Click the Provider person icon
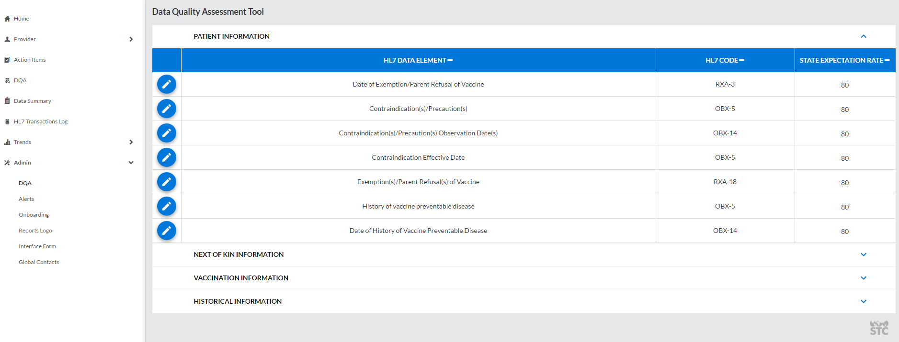The image size is (899, 342). (x=7, y=39)
